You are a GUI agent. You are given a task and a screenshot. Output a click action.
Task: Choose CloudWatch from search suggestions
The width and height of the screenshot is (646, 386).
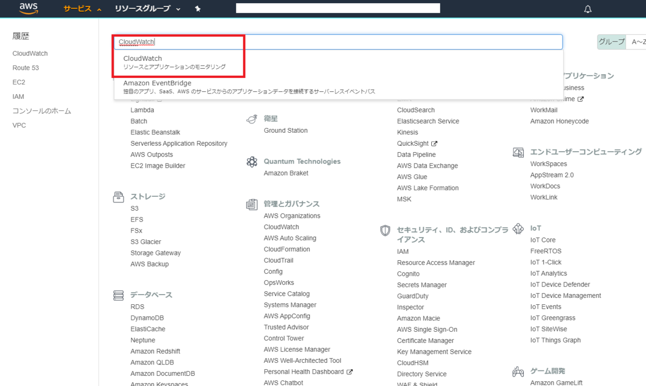(x=339, y=62)
